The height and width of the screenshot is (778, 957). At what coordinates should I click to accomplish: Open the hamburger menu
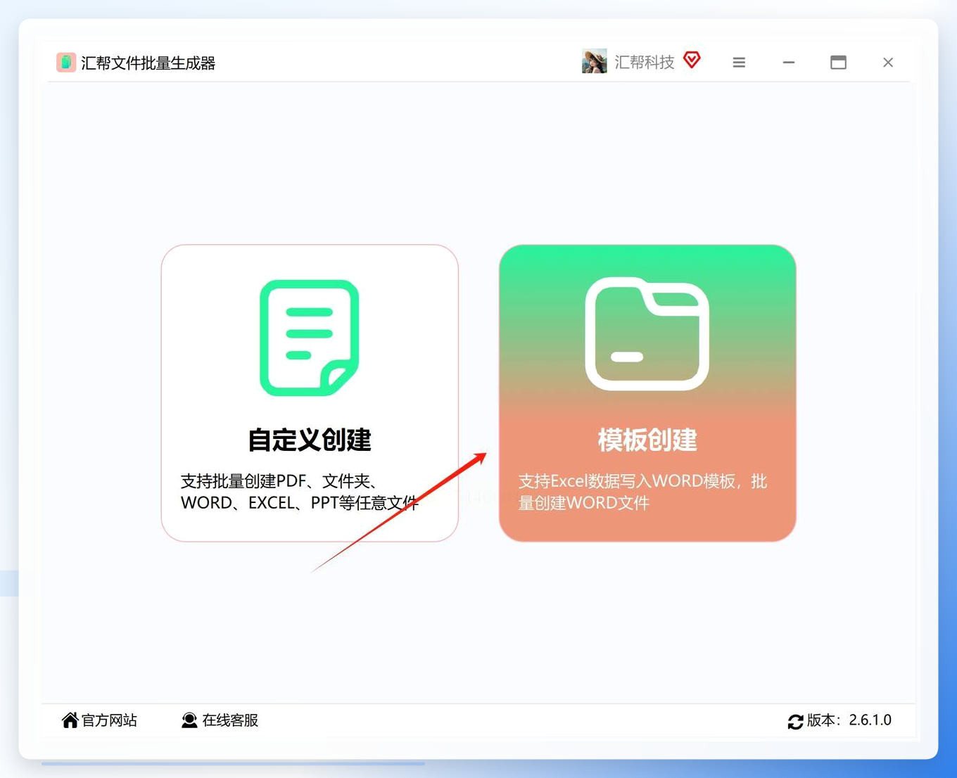point(739,63)
